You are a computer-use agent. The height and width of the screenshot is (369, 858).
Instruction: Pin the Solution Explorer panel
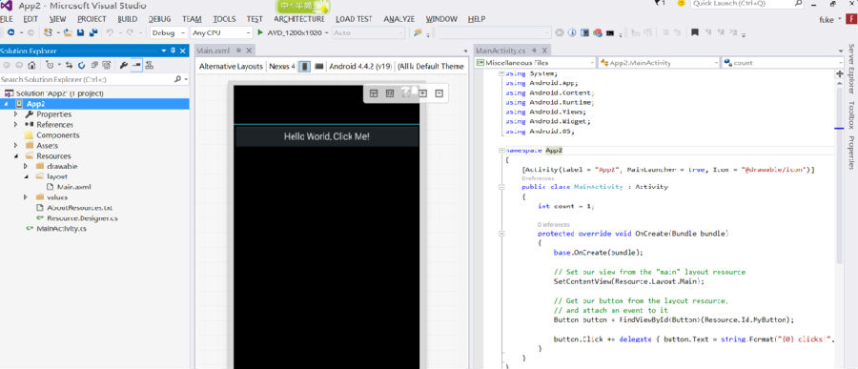(173, 51)
